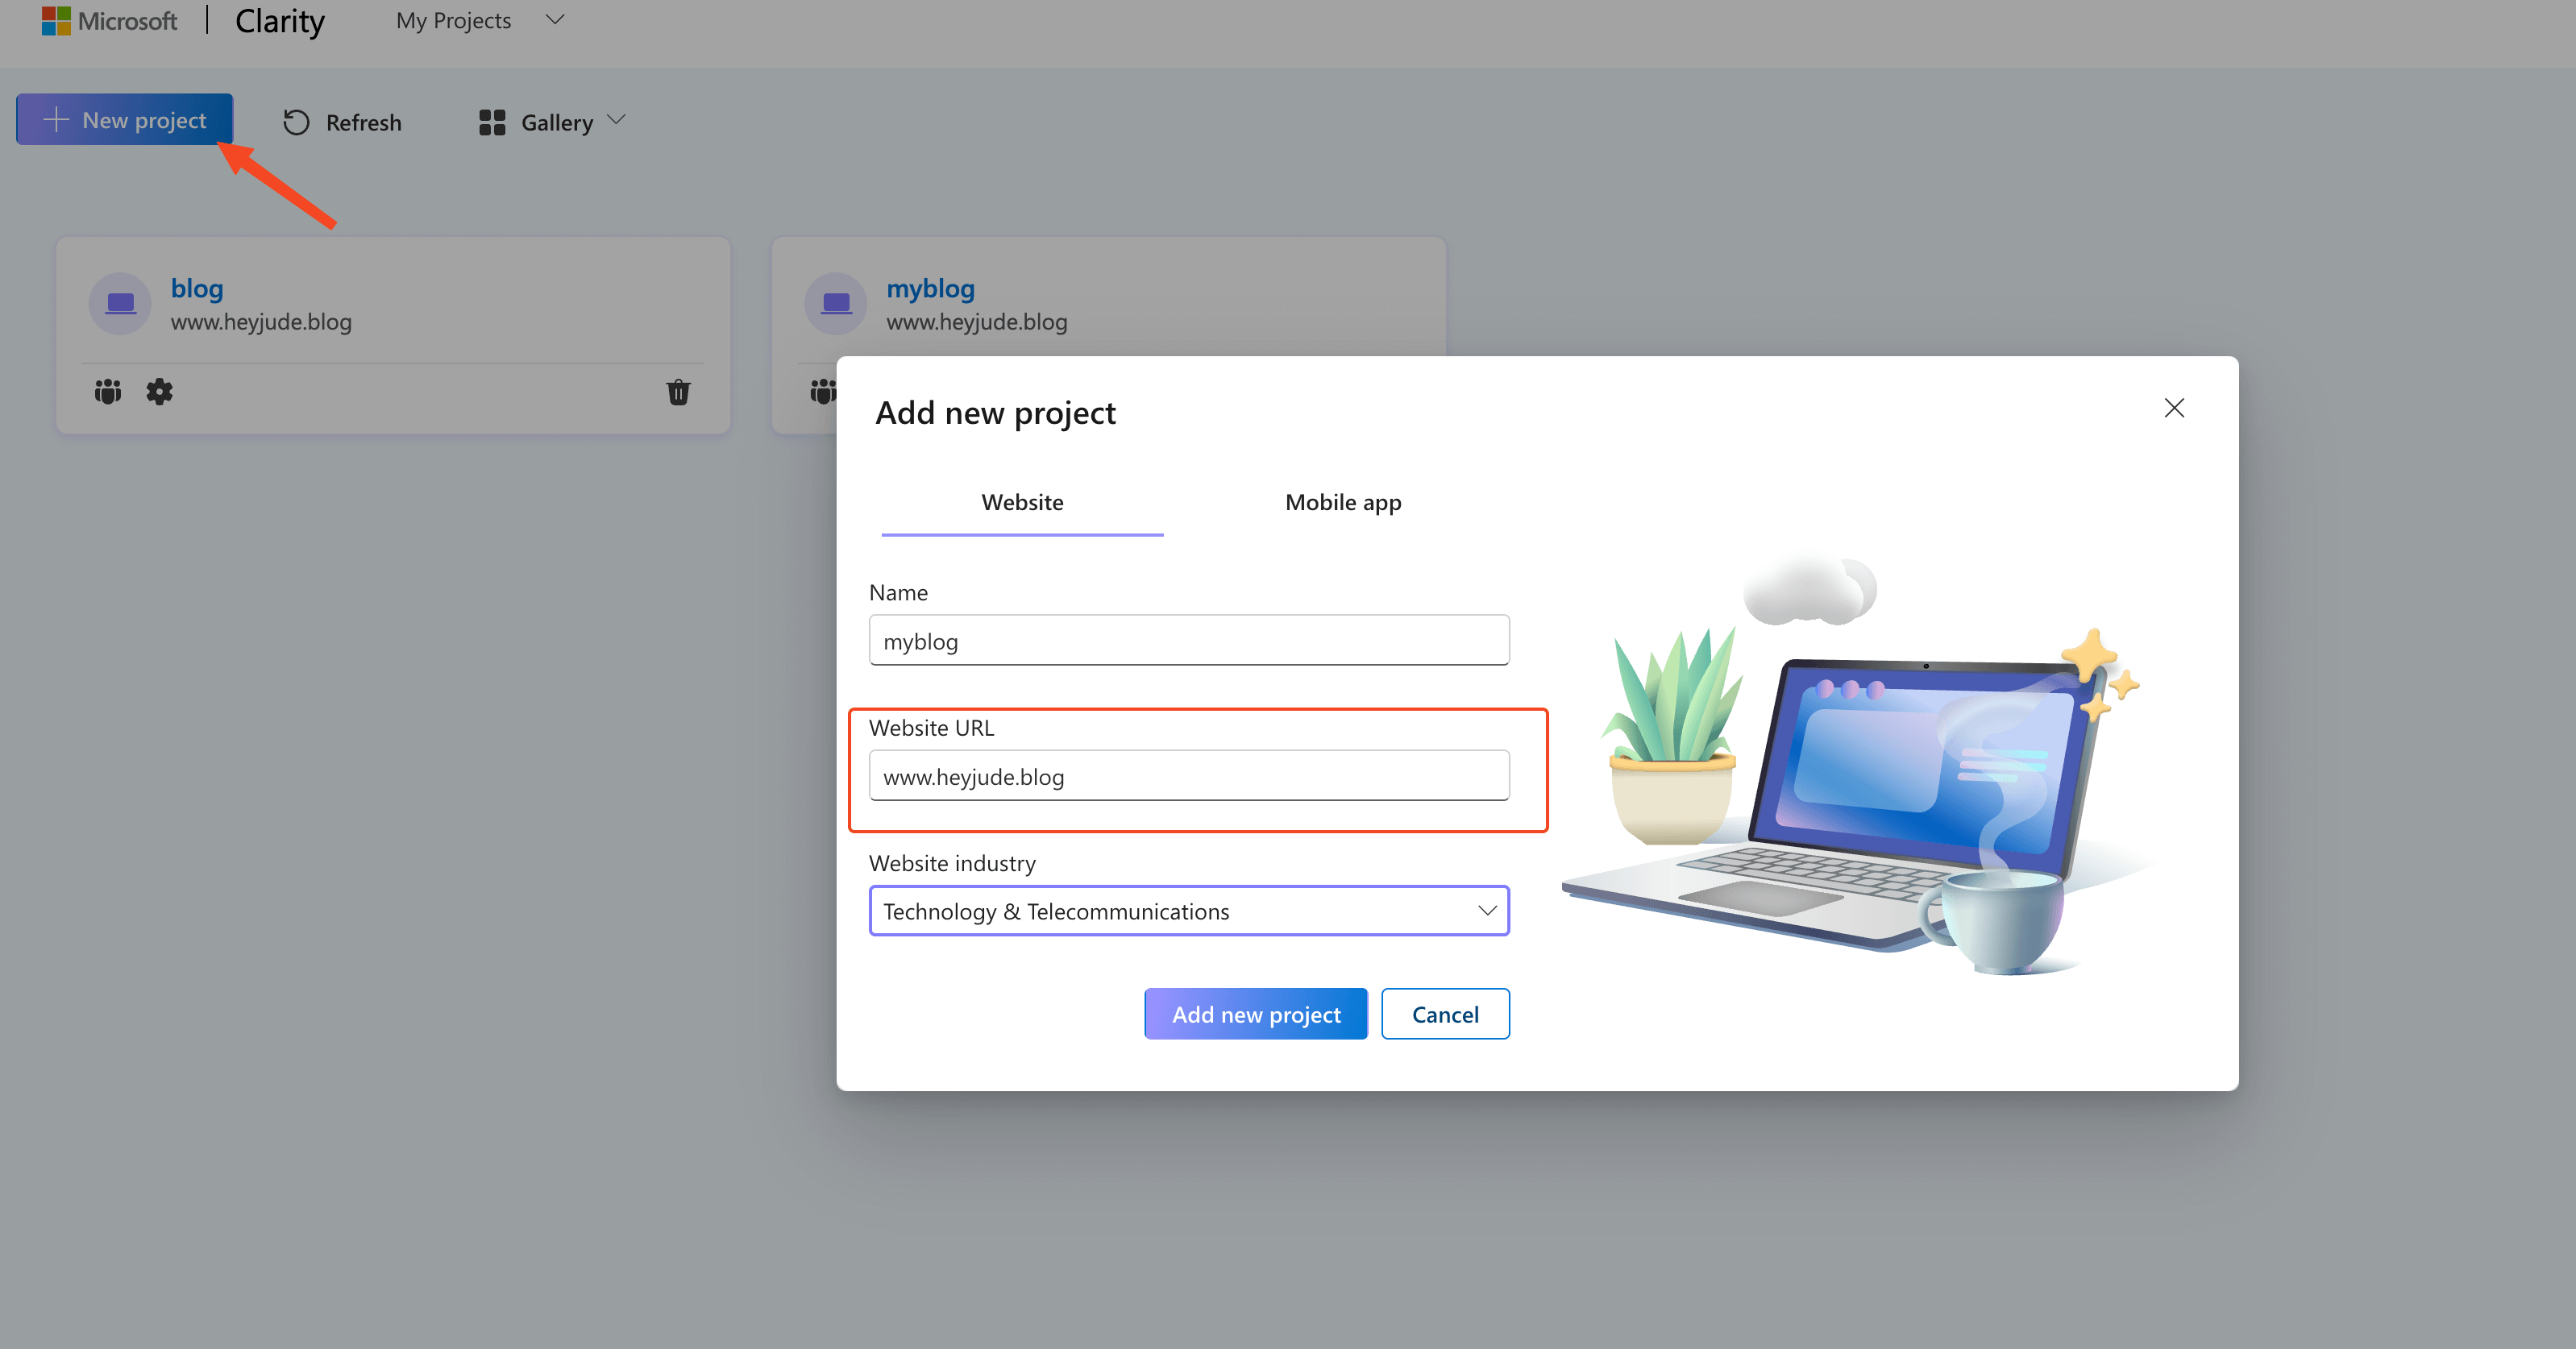The image size is (2576, 1349).
Task: Click the myblog project laptop avatar icon
Action: tap(836, 303)
